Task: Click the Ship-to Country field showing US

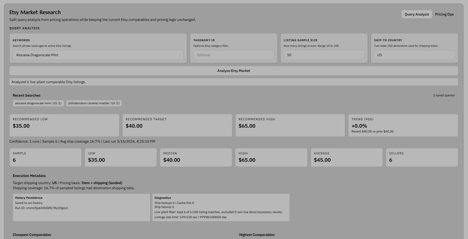Action: (414, 55)
